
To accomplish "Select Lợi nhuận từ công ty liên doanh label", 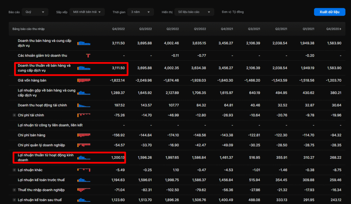I will point(50,125).
